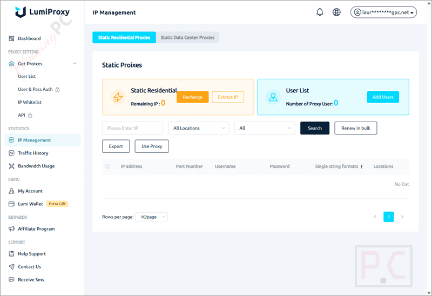Open Dashboard from sidebar
This screenshot has height=296, width=432.
[x=29, y=38]
